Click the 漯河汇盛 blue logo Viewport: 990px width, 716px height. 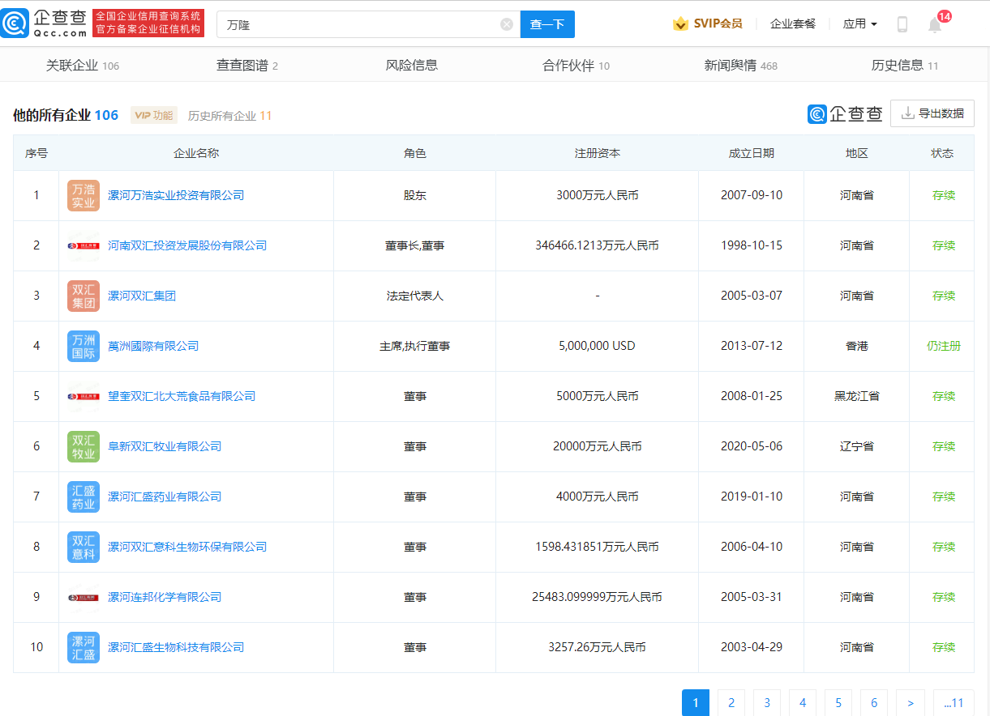83,647
